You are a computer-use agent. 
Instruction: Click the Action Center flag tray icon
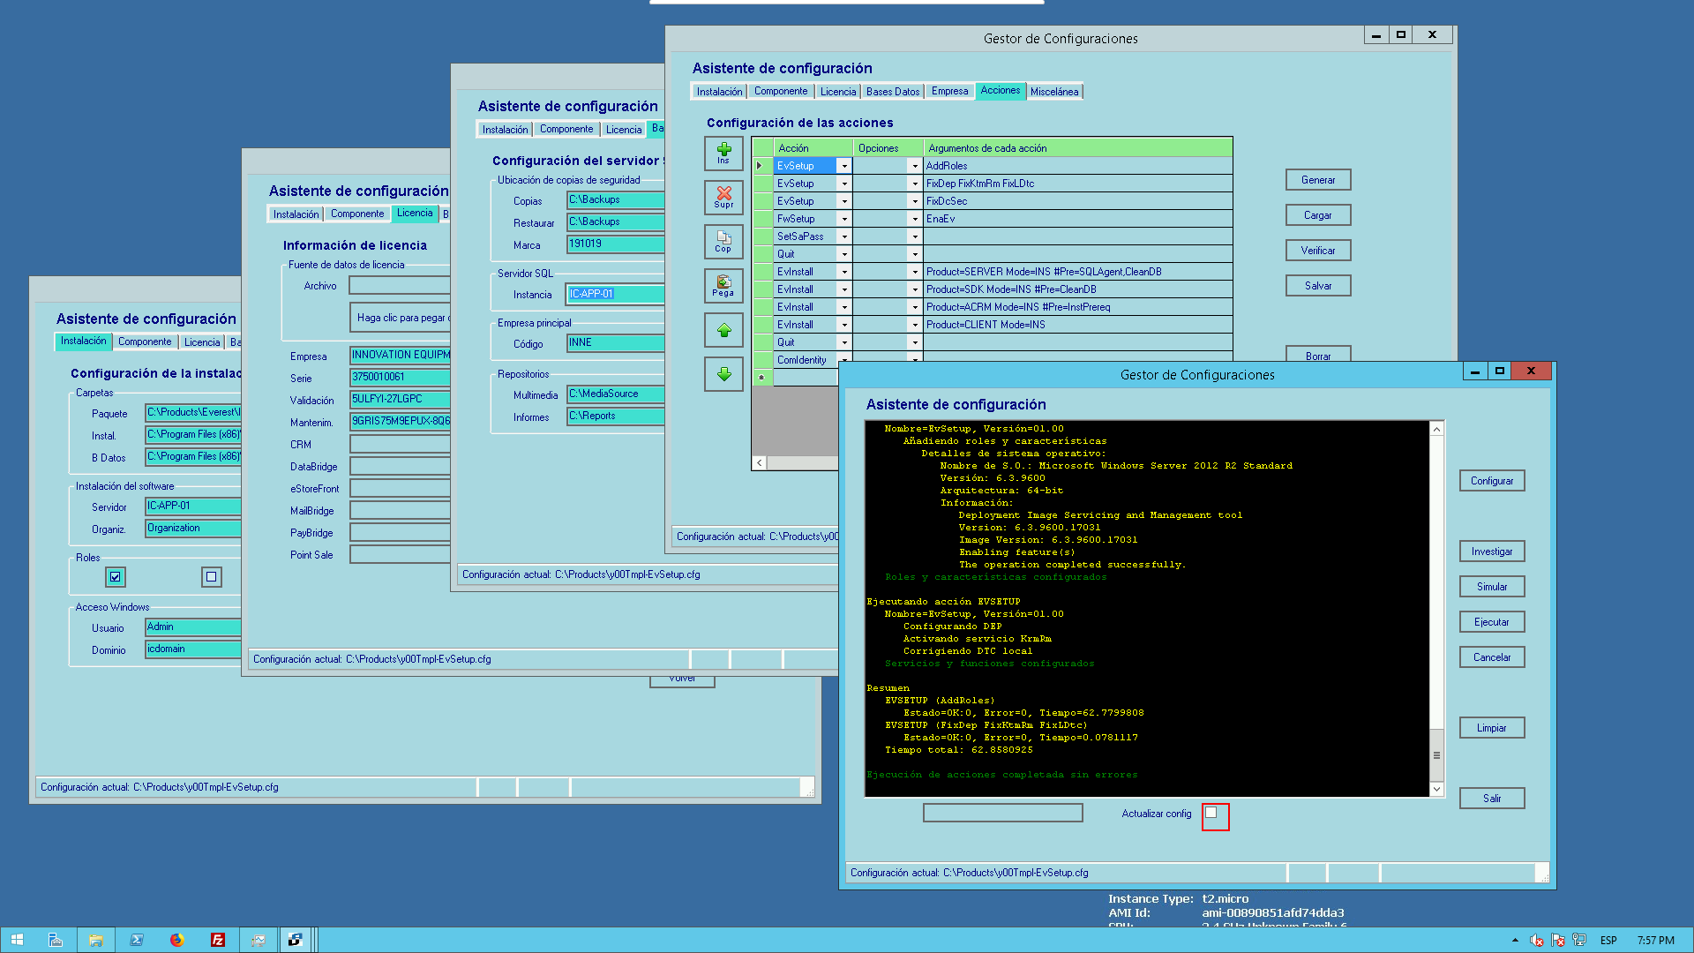pos(1558,941)
